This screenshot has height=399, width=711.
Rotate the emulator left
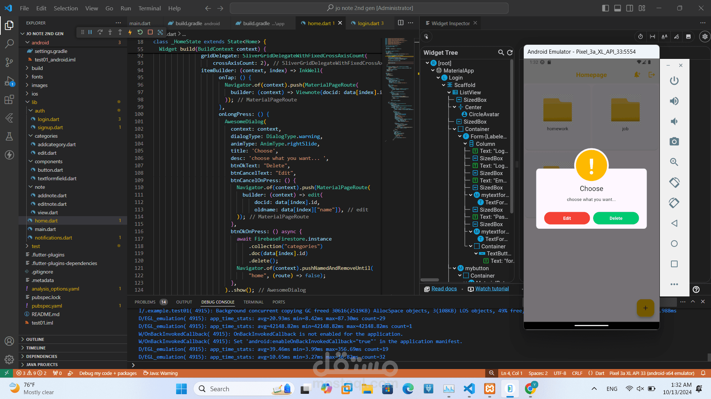674,182
